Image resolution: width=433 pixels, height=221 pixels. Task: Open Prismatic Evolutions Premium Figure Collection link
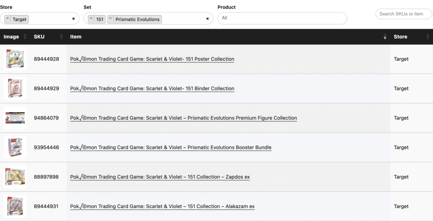point(184,118)
